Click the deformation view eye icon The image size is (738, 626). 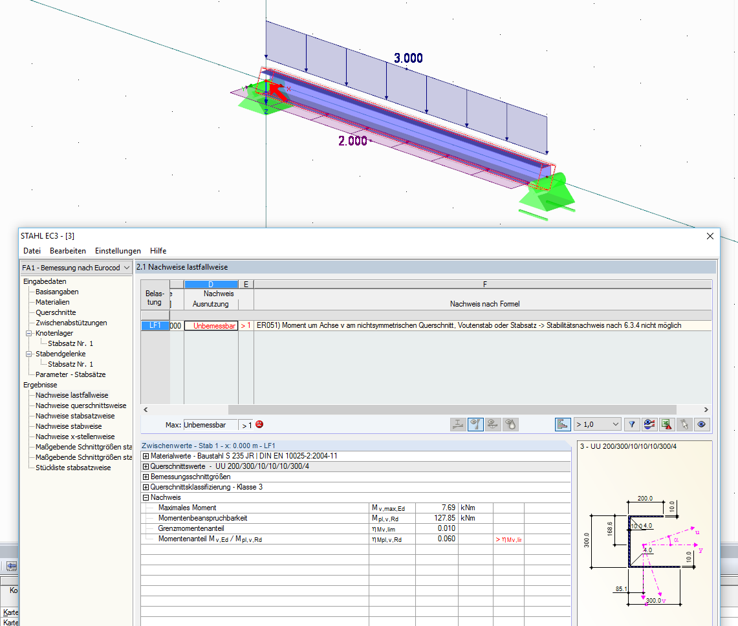coord(493,424)
